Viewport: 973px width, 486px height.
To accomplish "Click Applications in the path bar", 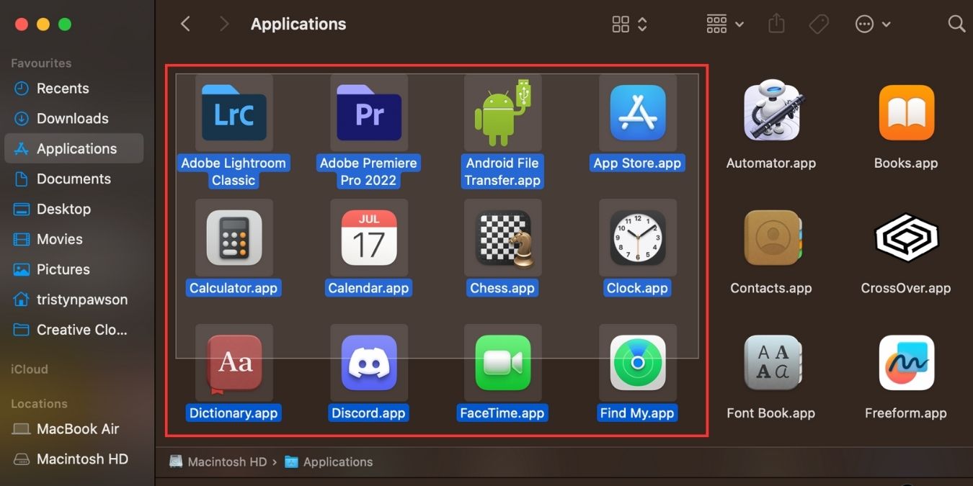I will (x=329, y=462).
